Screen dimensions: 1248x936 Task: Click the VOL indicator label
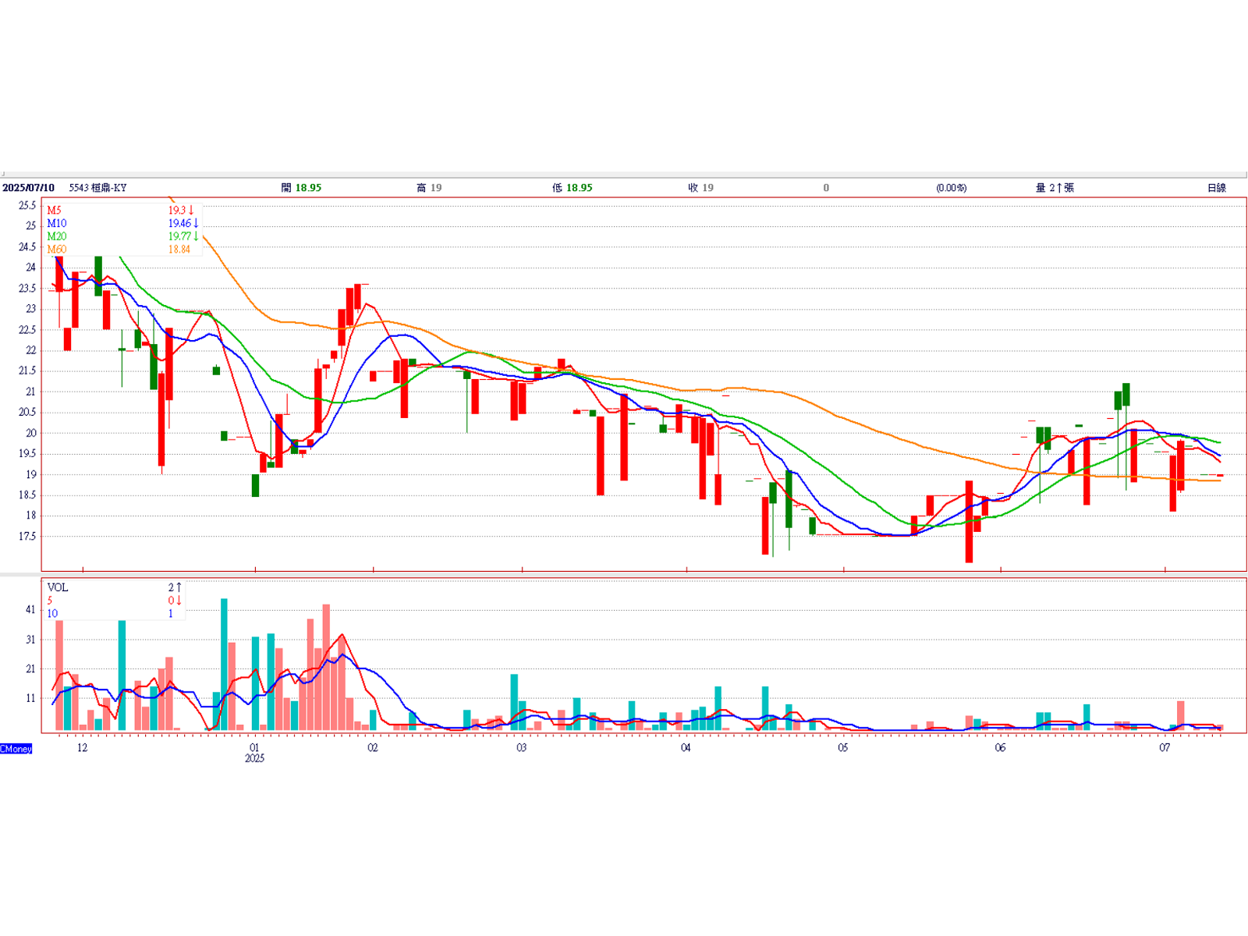[x=58, y=587]
